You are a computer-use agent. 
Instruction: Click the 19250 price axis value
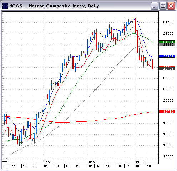[168, 134]
